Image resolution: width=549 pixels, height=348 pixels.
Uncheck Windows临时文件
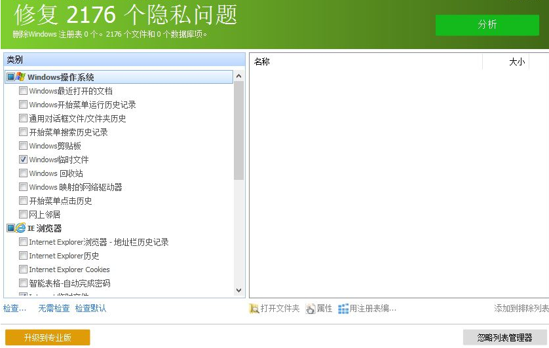pos(23,160)
